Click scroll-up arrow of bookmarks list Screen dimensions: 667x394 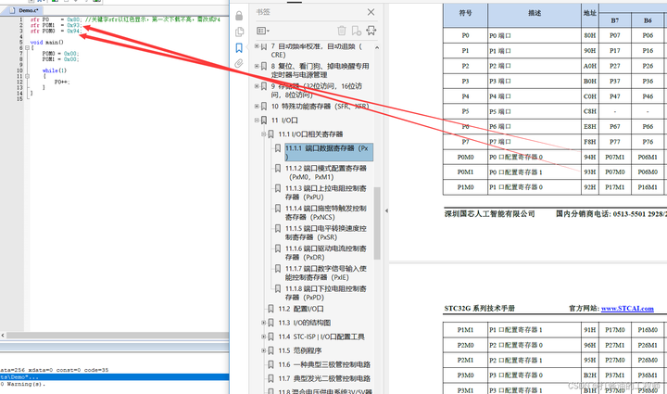coord(377,47)
